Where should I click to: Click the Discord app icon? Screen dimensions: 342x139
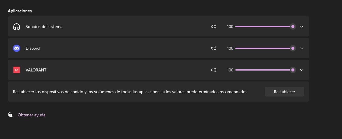coord(17,48)
